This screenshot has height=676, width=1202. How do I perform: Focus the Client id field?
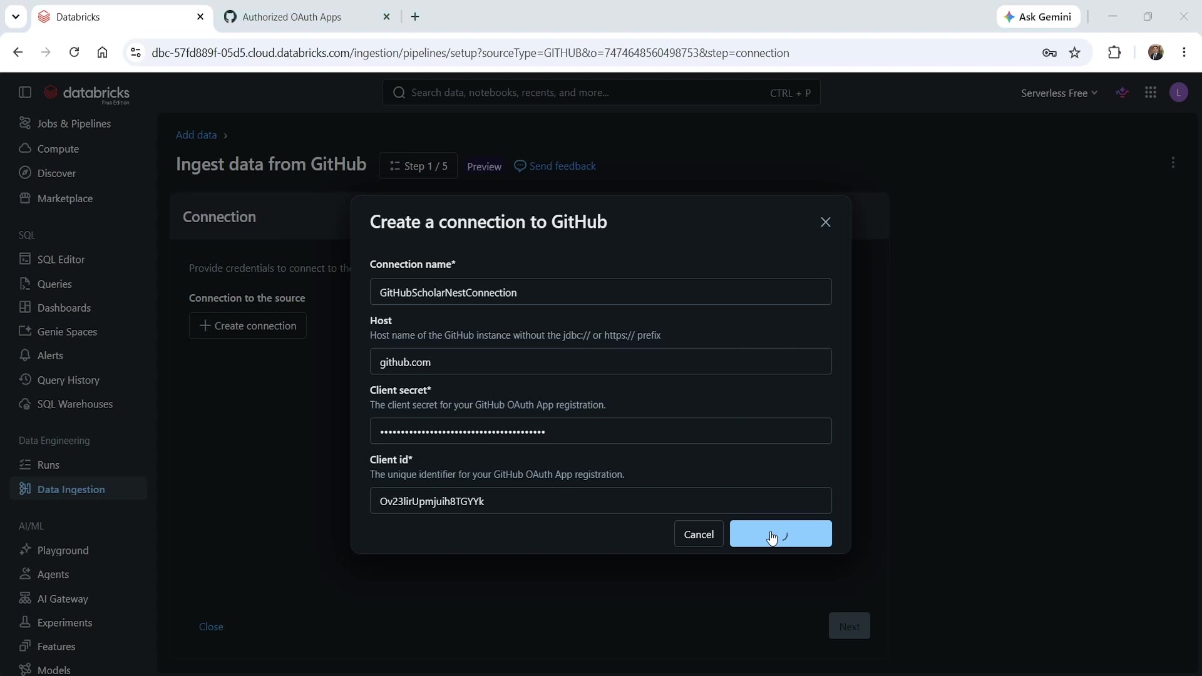pos(600,501)
